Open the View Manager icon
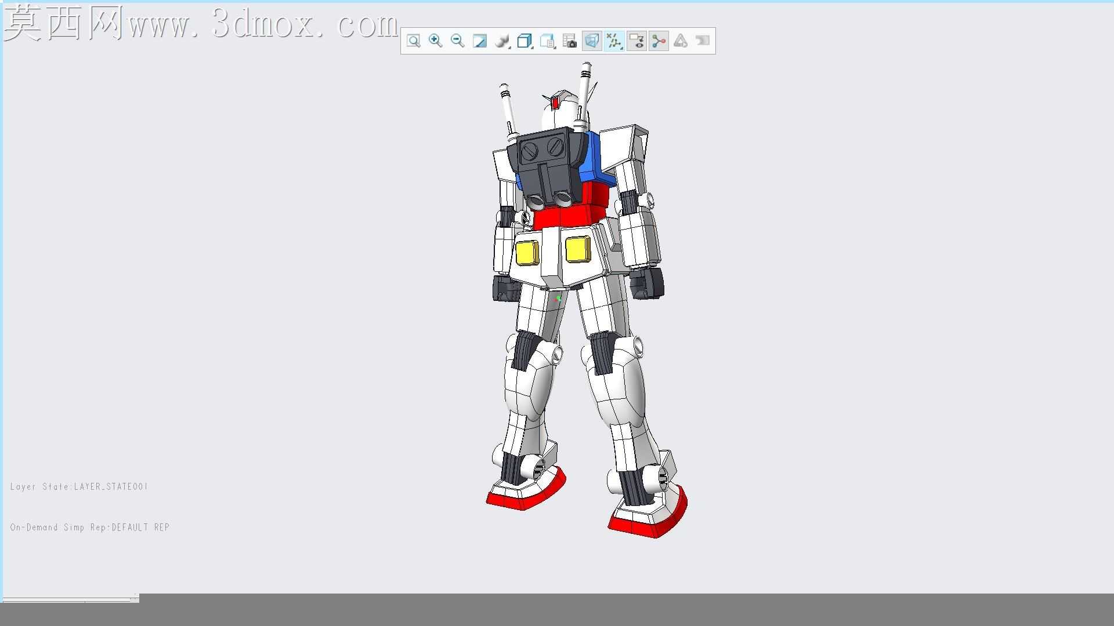The height and width of the screenshot is (626, 1114). pyautogui.click(x=547, y=41)
